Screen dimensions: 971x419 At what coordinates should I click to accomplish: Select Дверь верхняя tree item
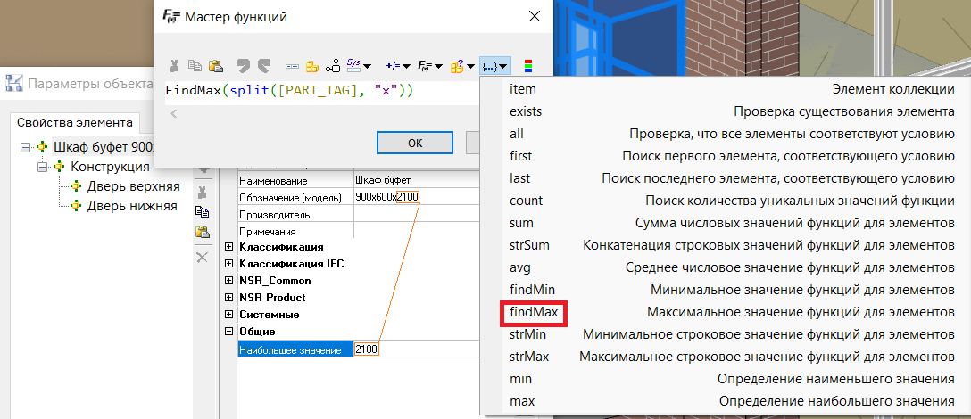pos(133,186)
